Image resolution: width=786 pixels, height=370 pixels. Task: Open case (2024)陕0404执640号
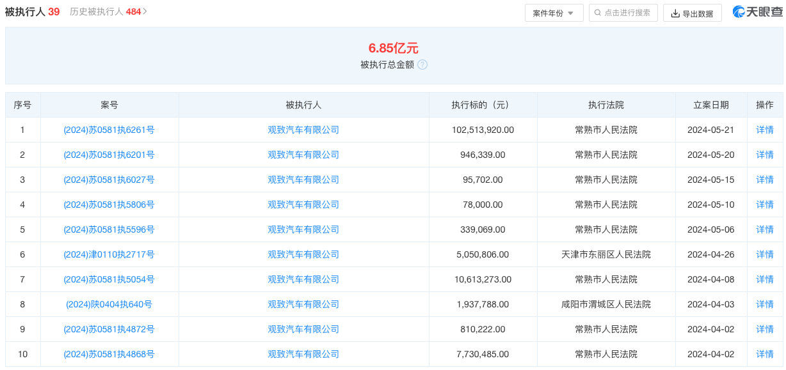click(x=109, y=304)
